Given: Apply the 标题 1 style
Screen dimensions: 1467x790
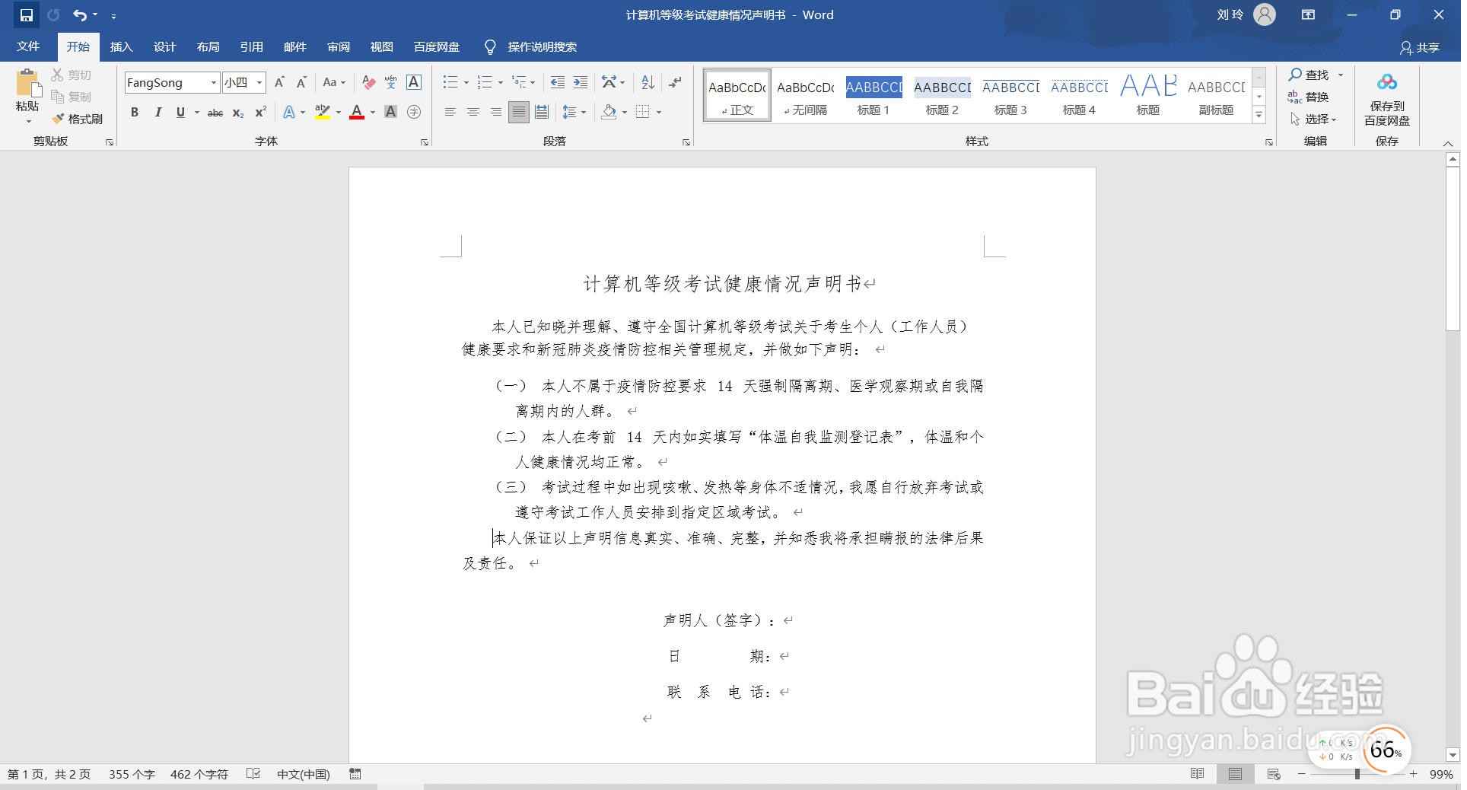Looking at the screenshot, I should point(874,96).
